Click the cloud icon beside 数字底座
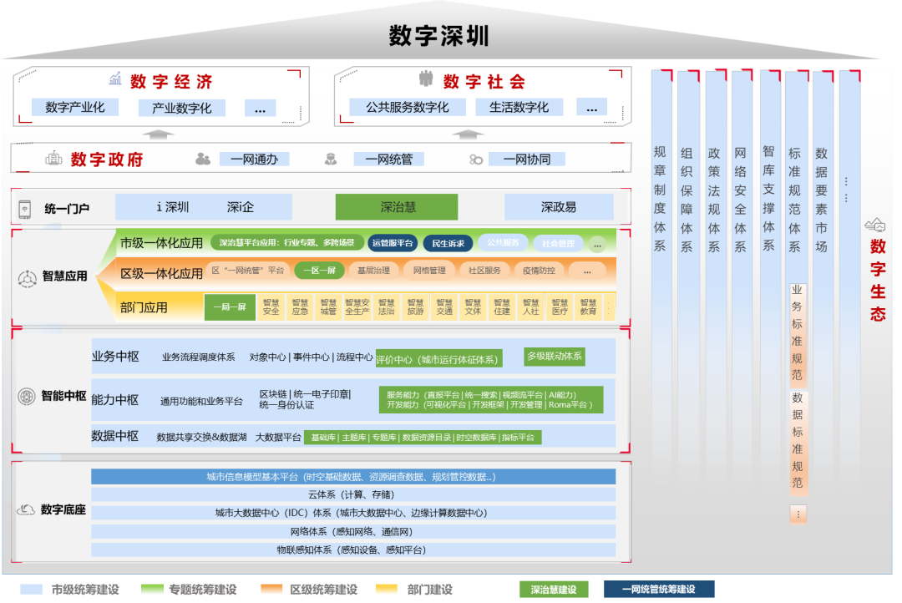This screenshot has height=603, width=902. [x=26, y=509]
